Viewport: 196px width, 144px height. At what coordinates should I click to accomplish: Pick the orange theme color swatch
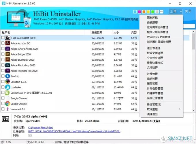click(x=144, y=12)
